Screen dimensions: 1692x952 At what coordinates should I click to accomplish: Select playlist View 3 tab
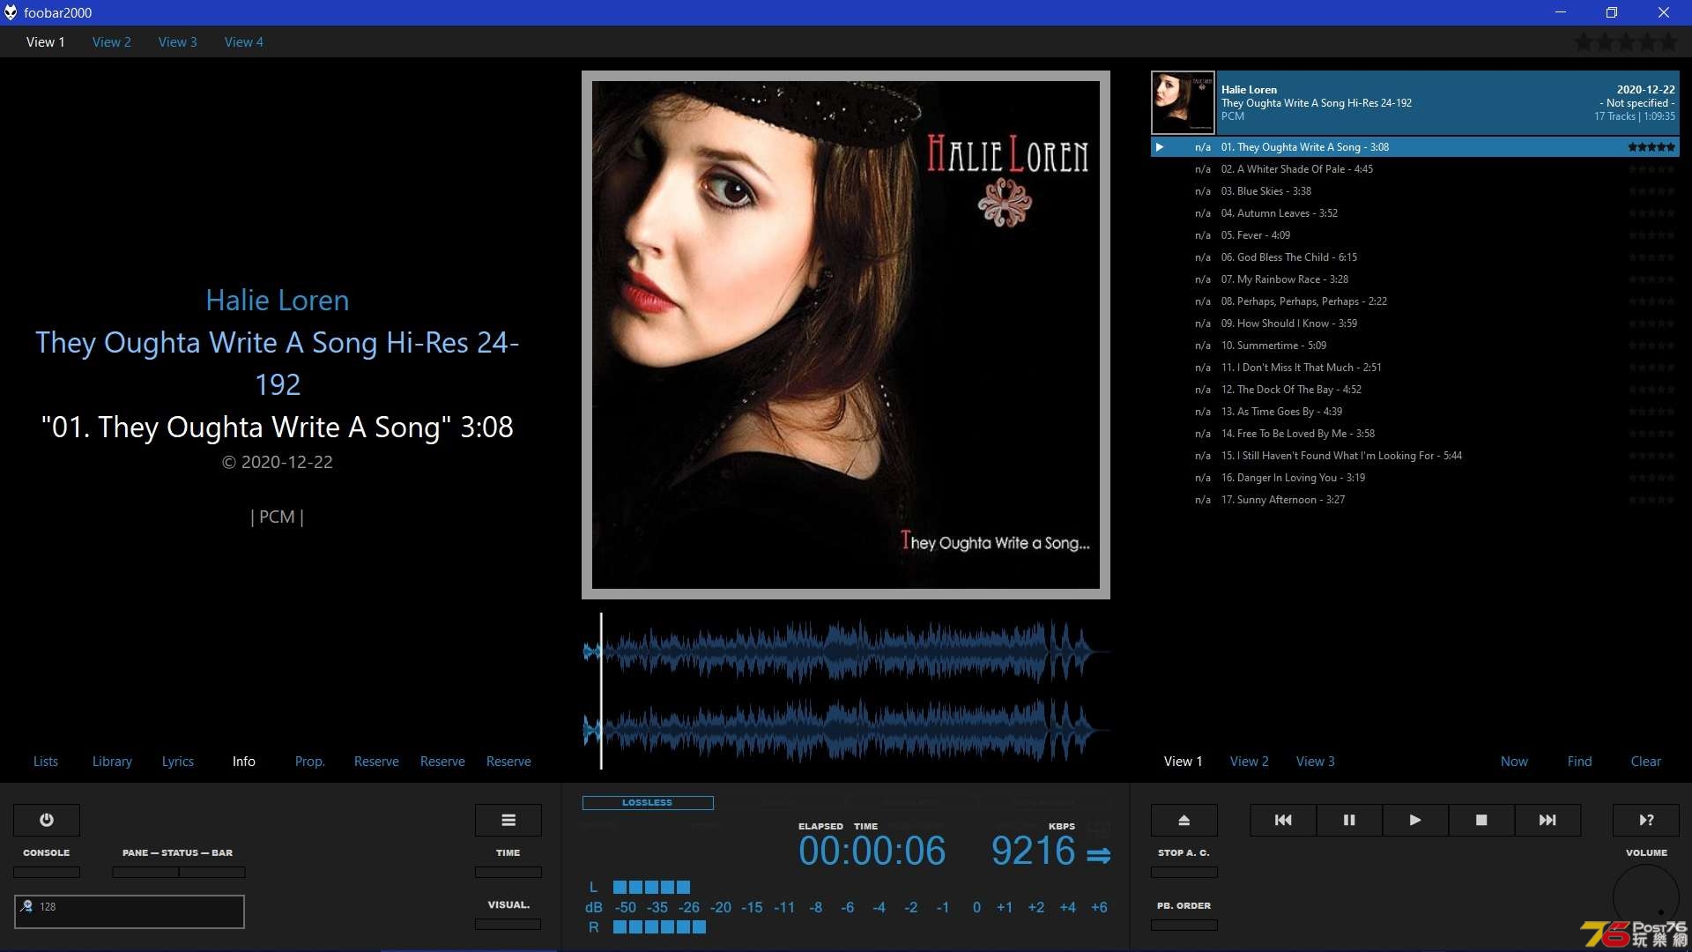click(x=1316, y=761)
